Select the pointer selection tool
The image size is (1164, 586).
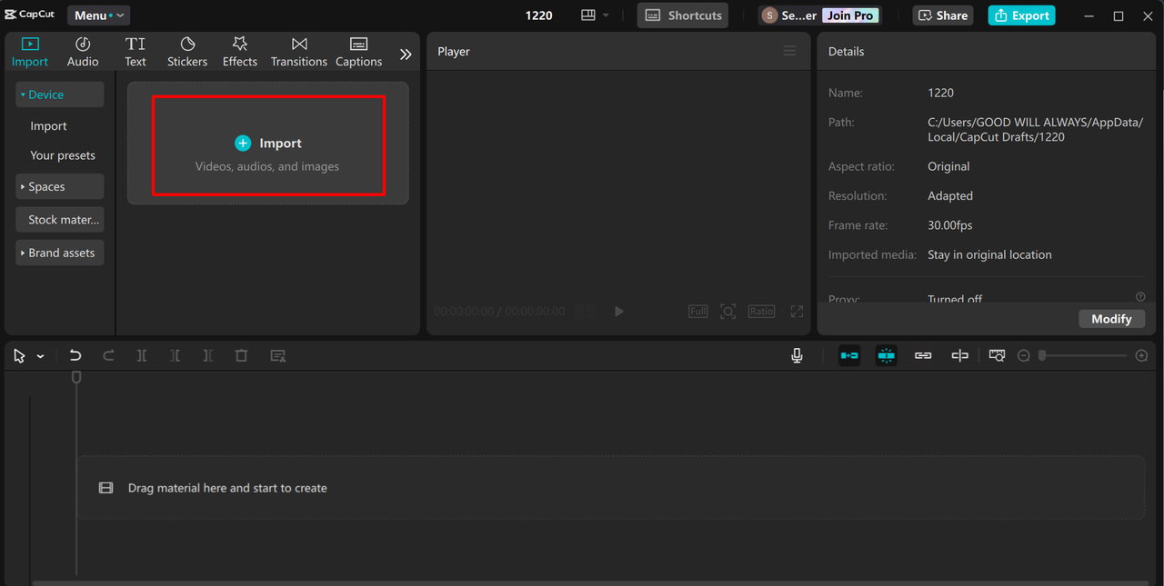click(19, 356)
